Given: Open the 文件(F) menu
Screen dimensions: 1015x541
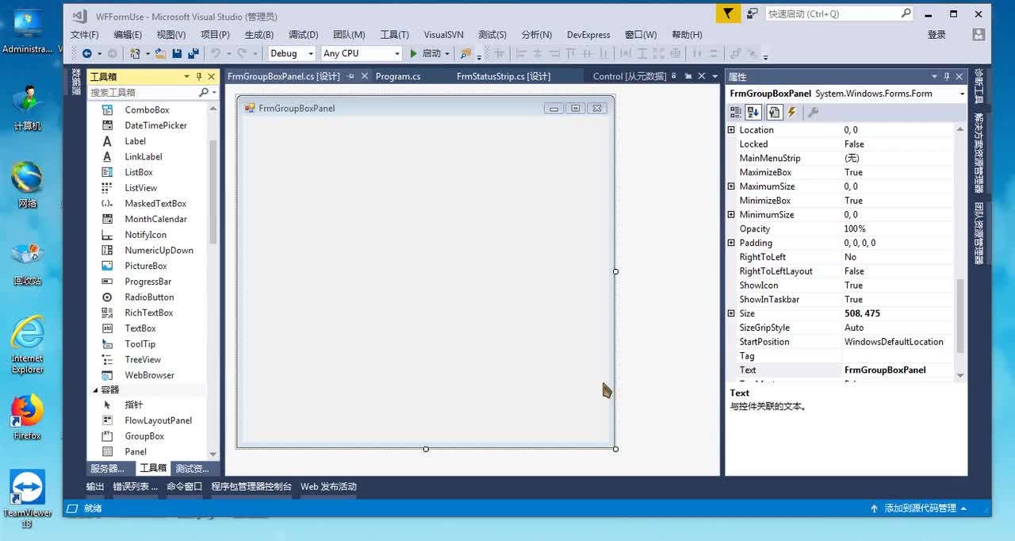Looking at the screenshot, I should point(84,34).
